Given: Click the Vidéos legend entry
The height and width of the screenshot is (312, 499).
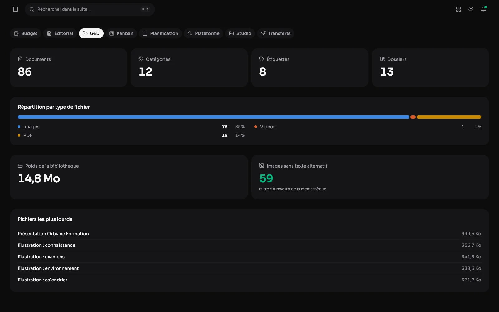Looking at the screenshot, I should pos(368,127).
